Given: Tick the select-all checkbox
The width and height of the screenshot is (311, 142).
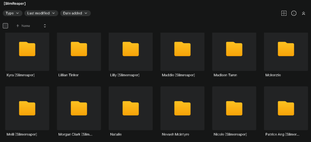Looking at the screenshot, I should tap(5, 26).
